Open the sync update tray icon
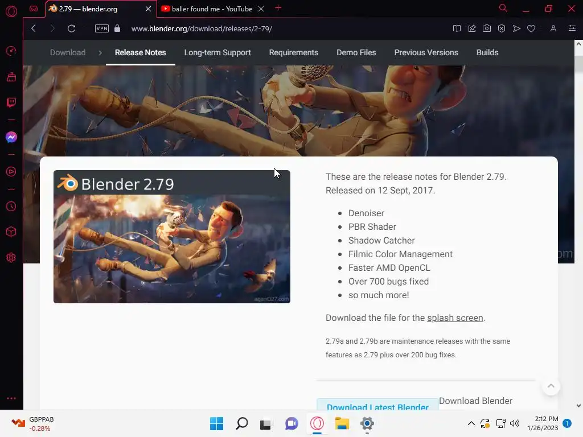The image size is (583, 437). point(485,423)
